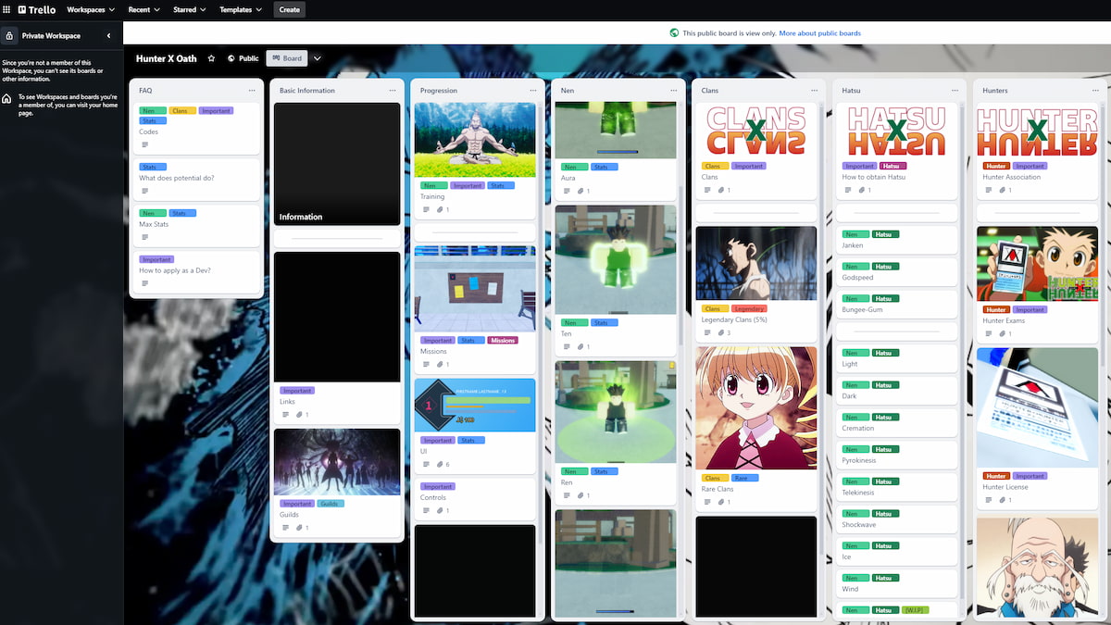This screenshot has width=1111, height=625.
Task: Click the Templates menu item
Action: pos(239,10)
